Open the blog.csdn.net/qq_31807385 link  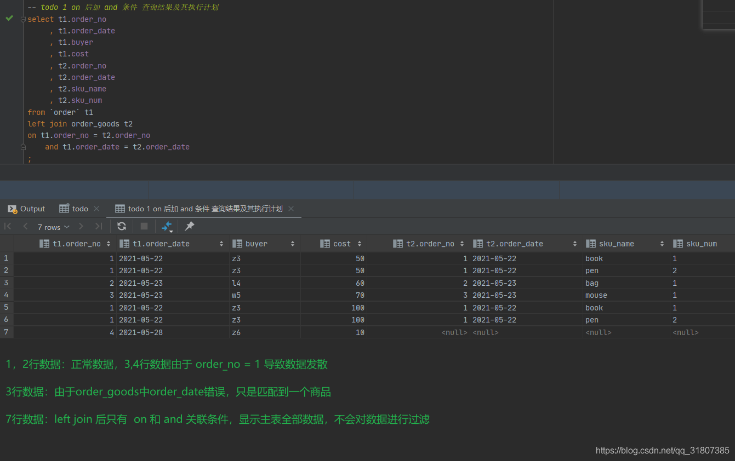point(662,451)
